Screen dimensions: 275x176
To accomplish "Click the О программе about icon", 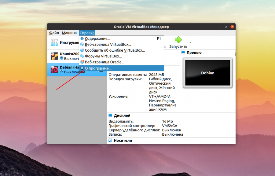I will click(x=82, y=68).
